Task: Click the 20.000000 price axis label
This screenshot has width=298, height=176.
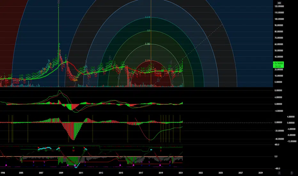Action: pyautogui.click(x=279, y=69)
